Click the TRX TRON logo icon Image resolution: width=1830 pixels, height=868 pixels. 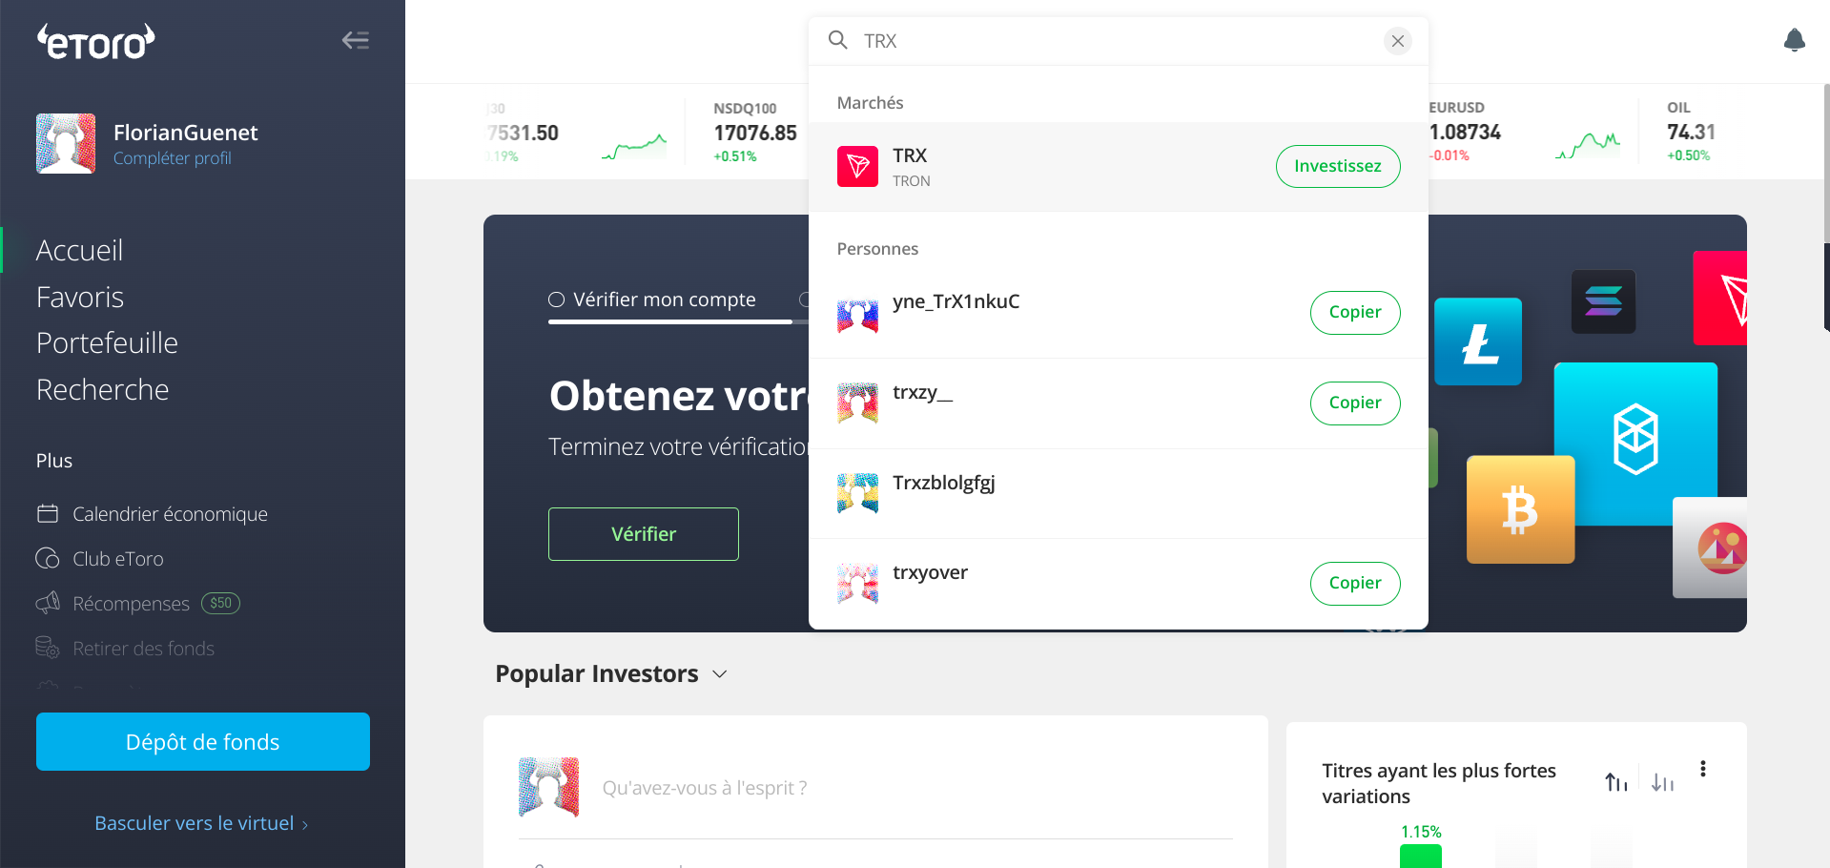click(x=857, y=166)
